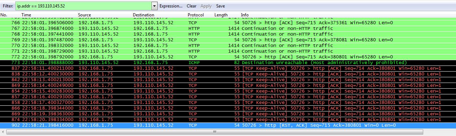Viewport: 456px width, 136px height.
Task: Select packet 772 Ack=380801 row
Action: click(228, 57)
